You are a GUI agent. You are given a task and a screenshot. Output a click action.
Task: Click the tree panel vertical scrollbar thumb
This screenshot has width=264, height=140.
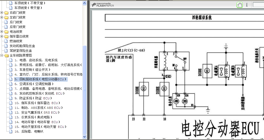tap(85, 90)
